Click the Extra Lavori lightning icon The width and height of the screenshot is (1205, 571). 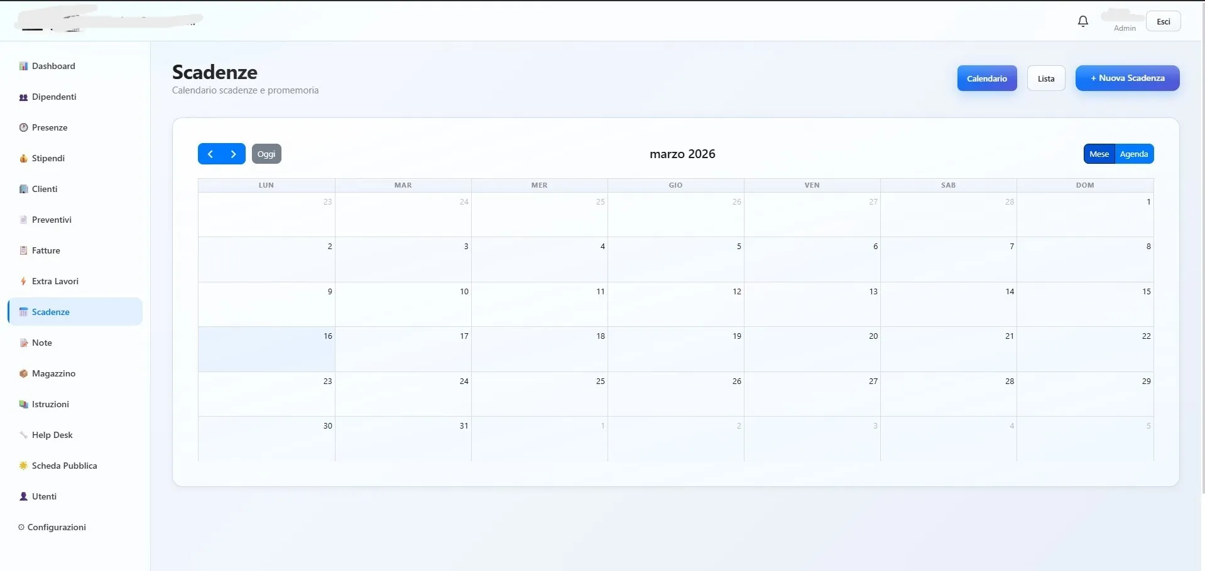(x=23, y=281)
